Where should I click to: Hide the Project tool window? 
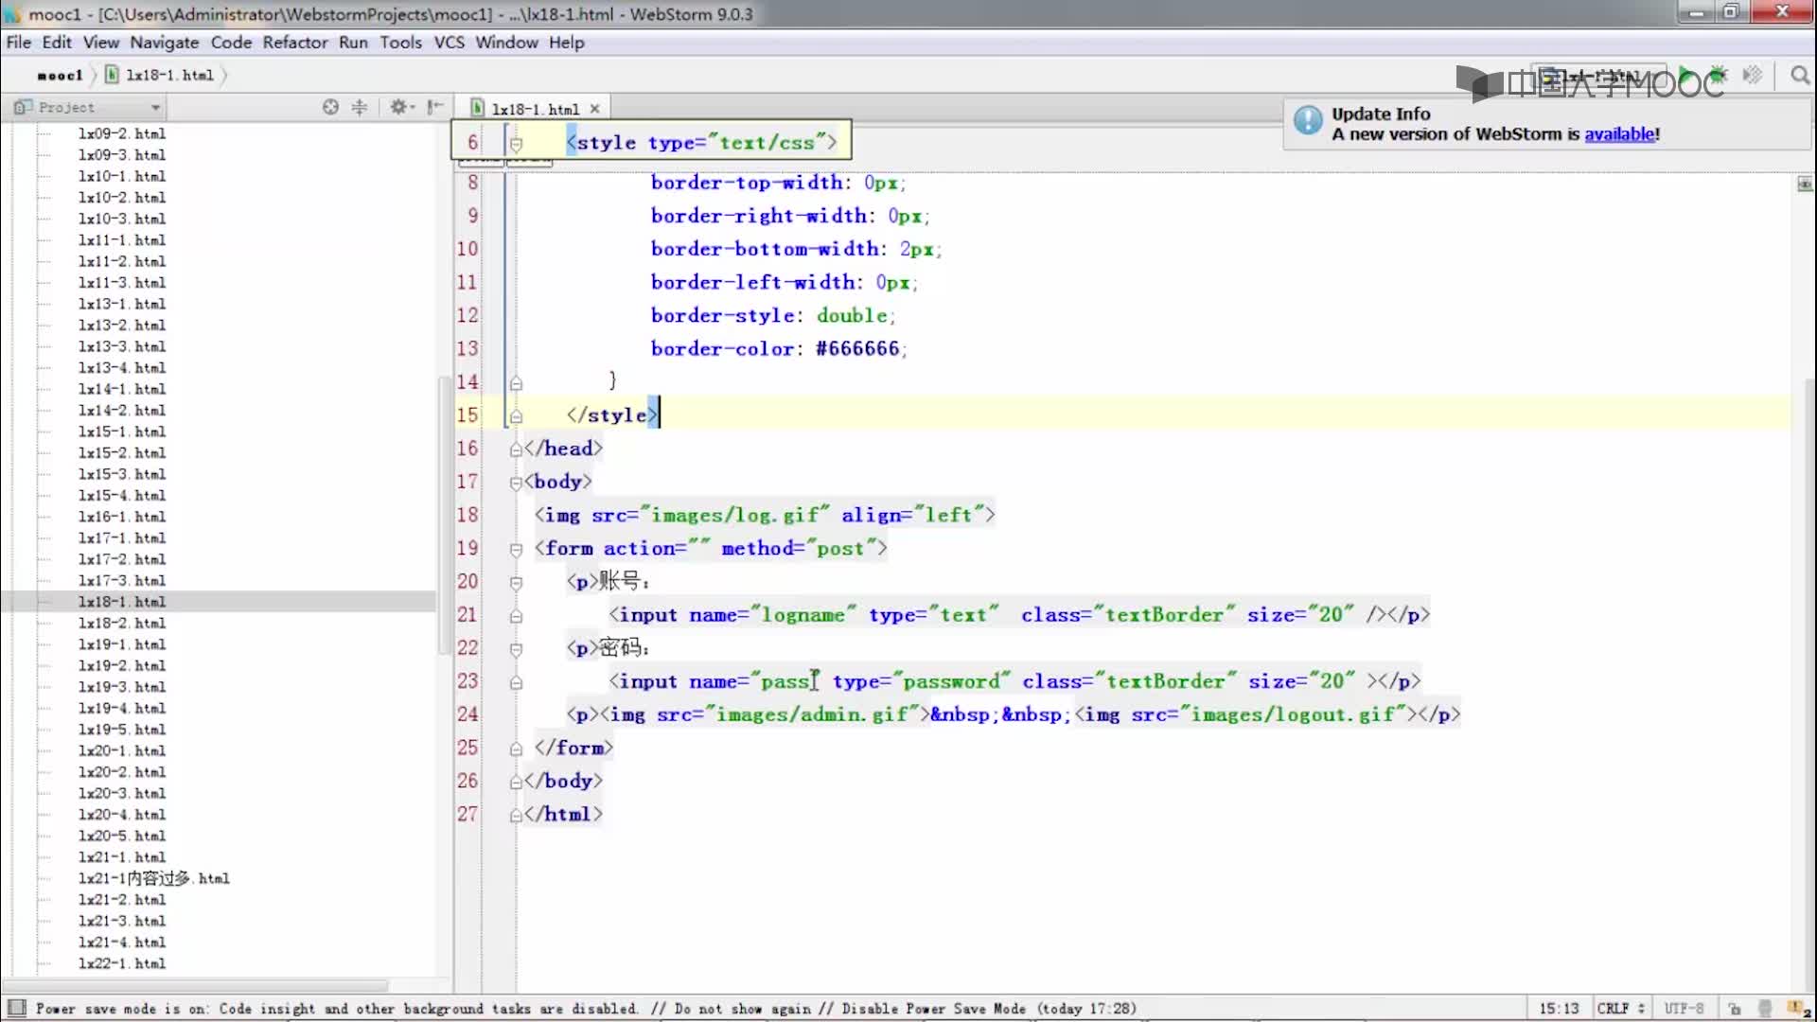tap(435, 107)
